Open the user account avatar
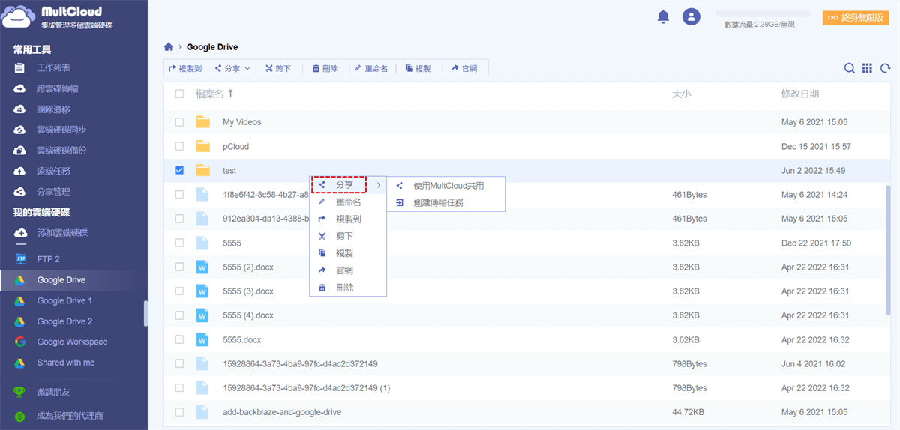 point(691,17)
